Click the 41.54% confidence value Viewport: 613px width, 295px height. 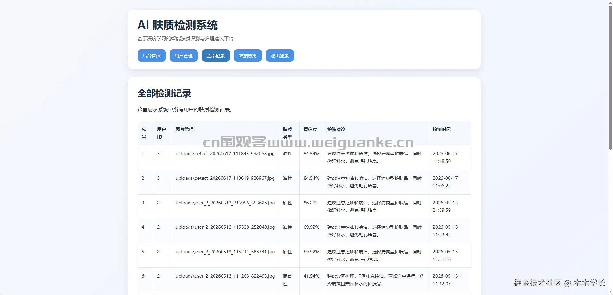click(x=311, y=276)
